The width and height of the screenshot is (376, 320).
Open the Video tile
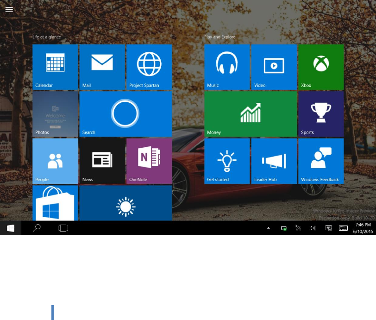pos(274,67)
